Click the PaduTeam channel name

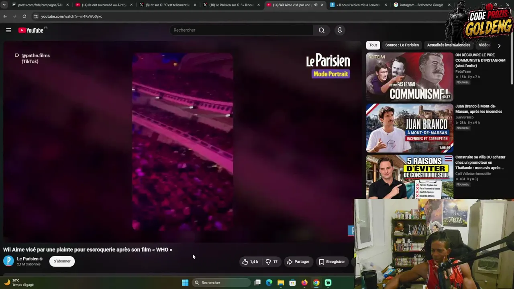click(463, 71)
